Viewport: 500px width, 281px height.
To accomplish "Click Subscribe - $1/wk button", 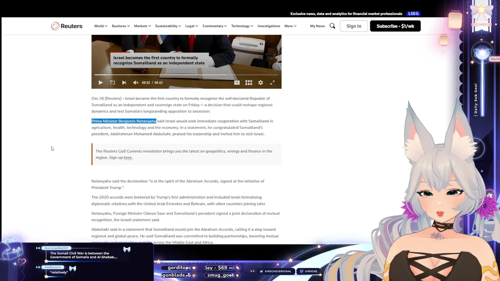I will (395, 26).
